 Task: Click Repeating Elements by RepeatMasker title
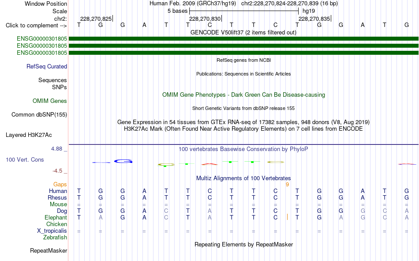[244, 244]
